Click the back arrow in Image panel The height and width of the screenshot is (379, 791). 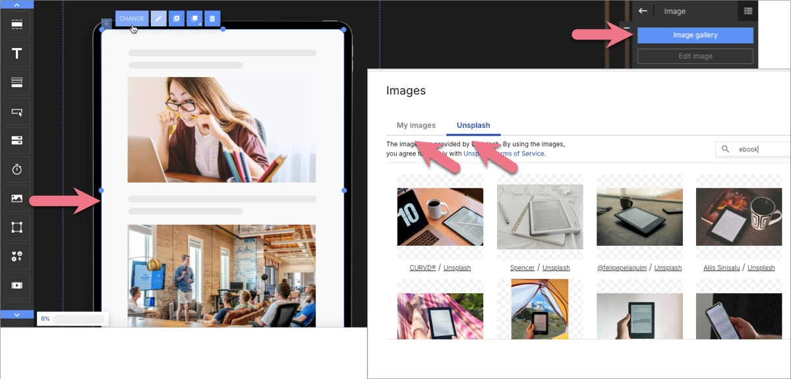click(x=643, y=11)
